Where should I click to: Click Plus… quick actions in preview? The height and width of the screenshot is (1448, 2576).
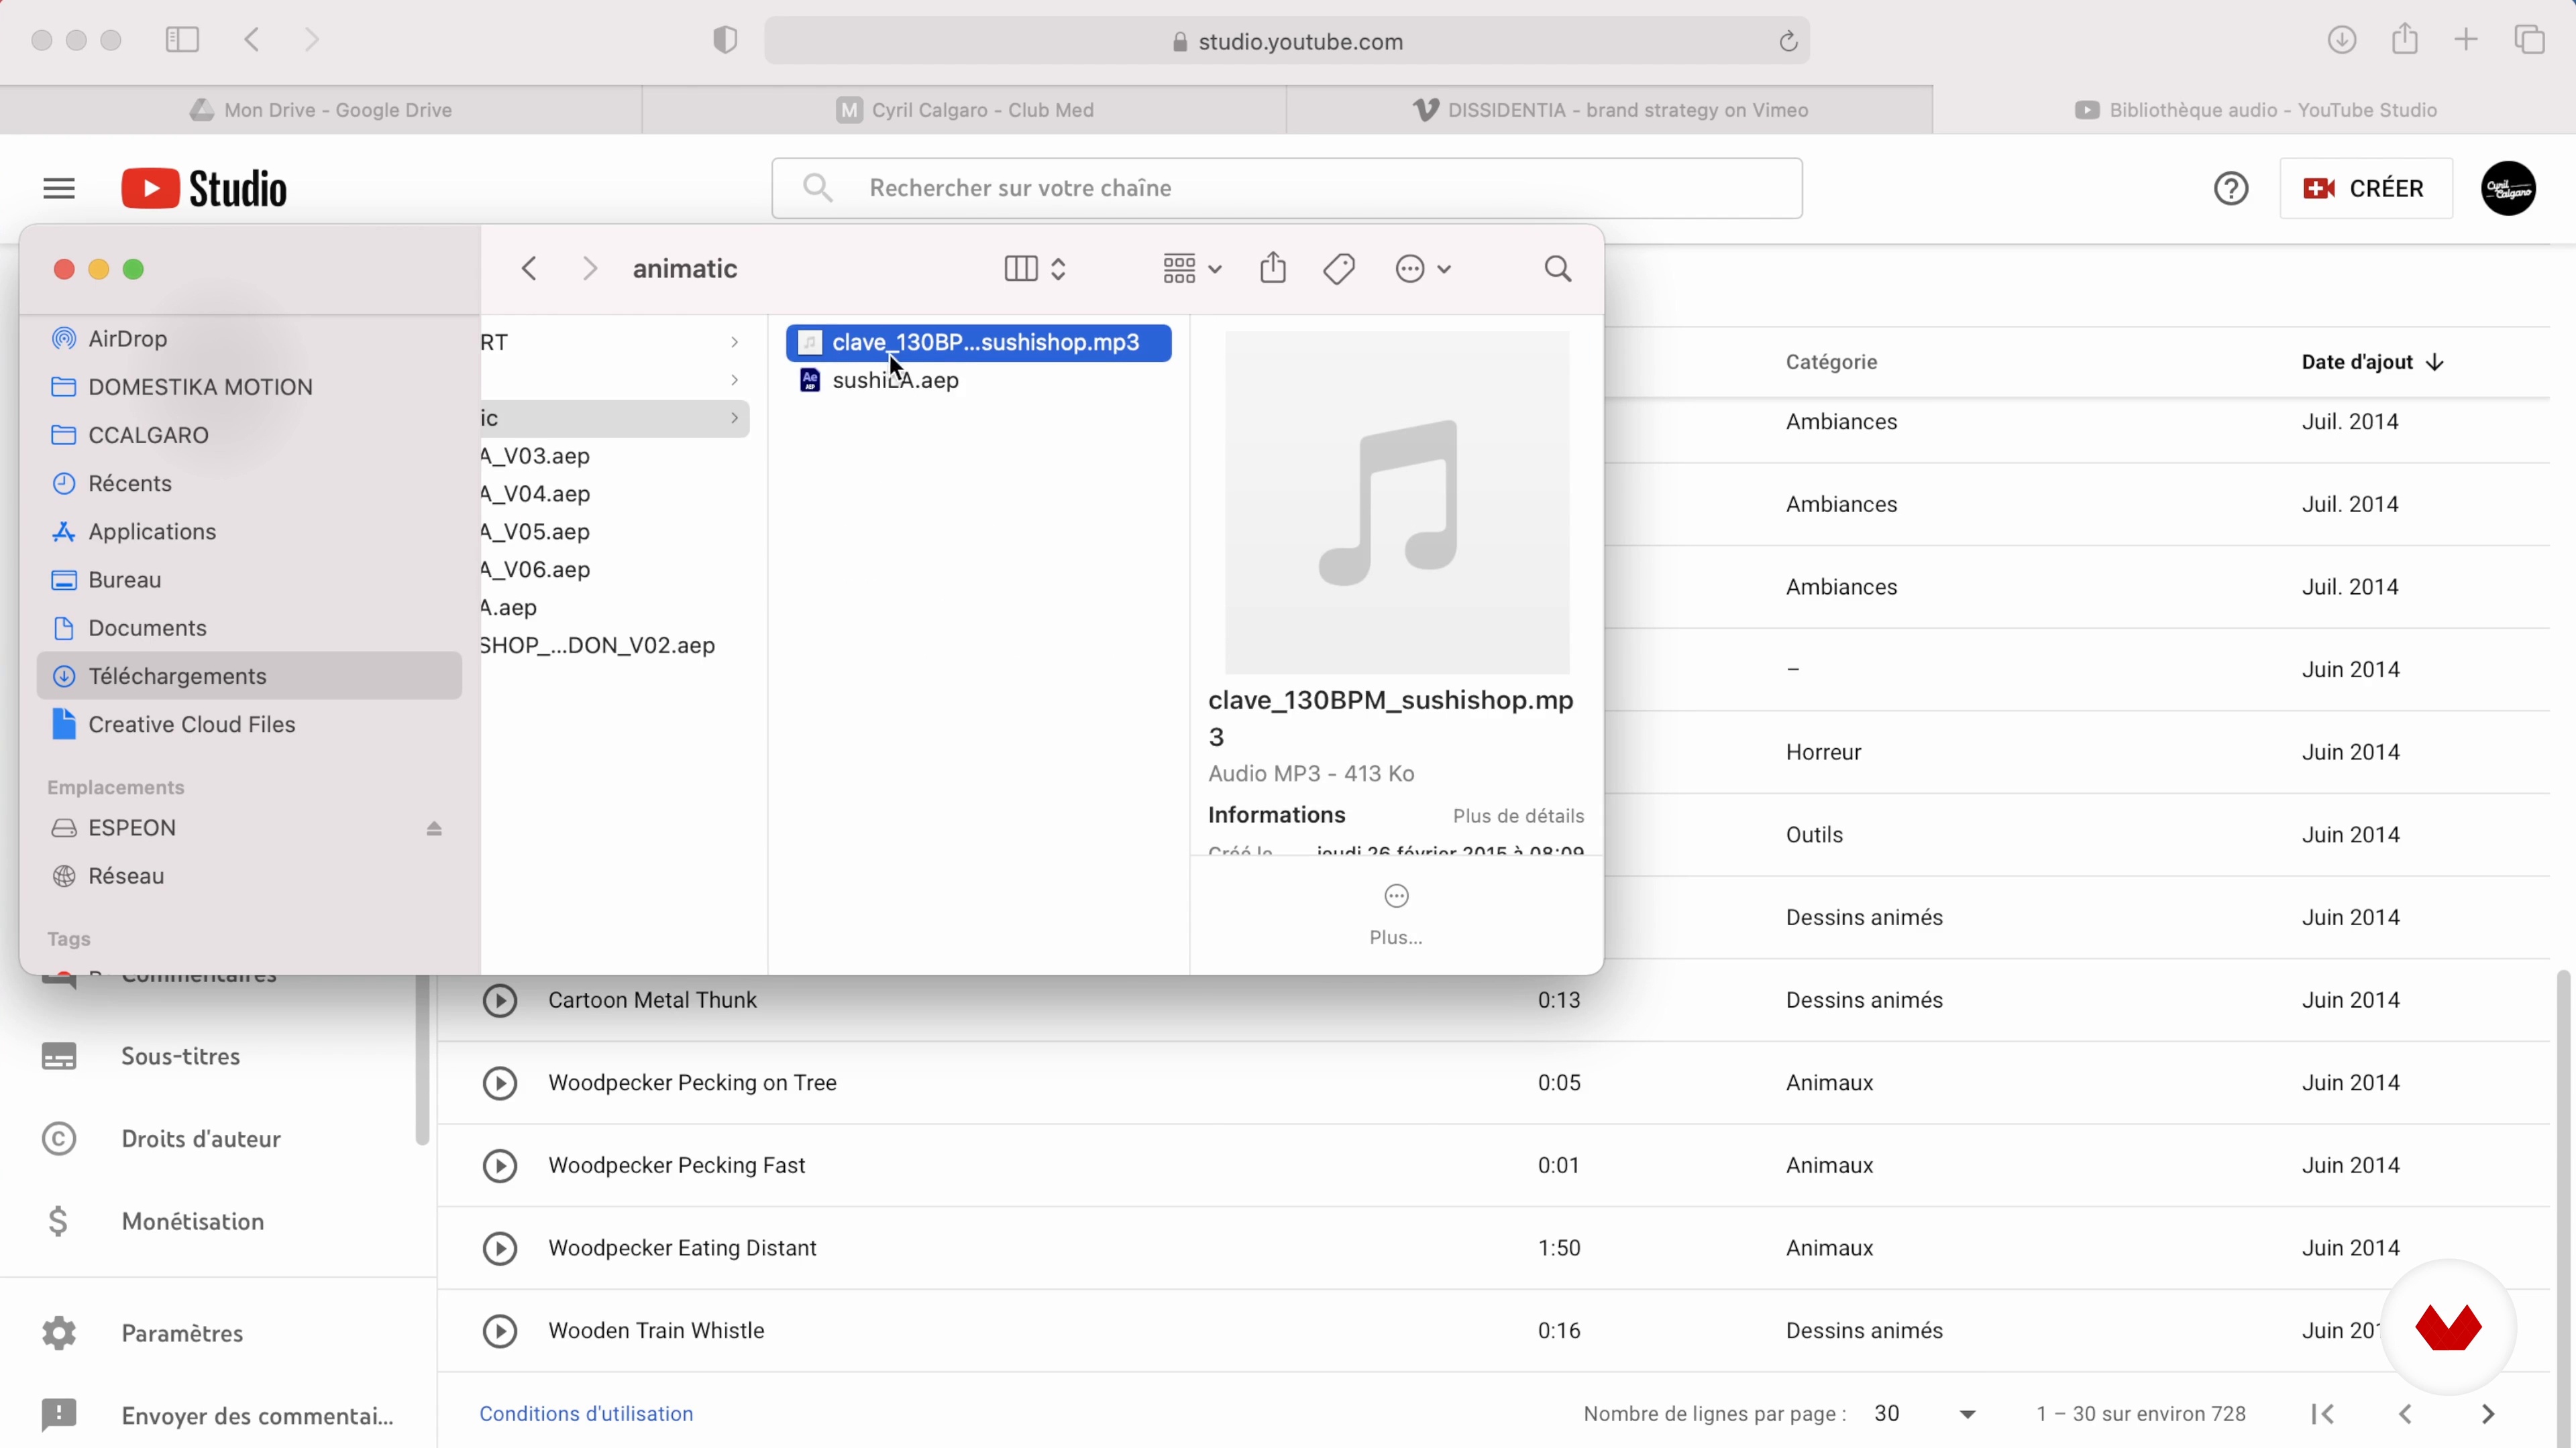[1396, 914]
